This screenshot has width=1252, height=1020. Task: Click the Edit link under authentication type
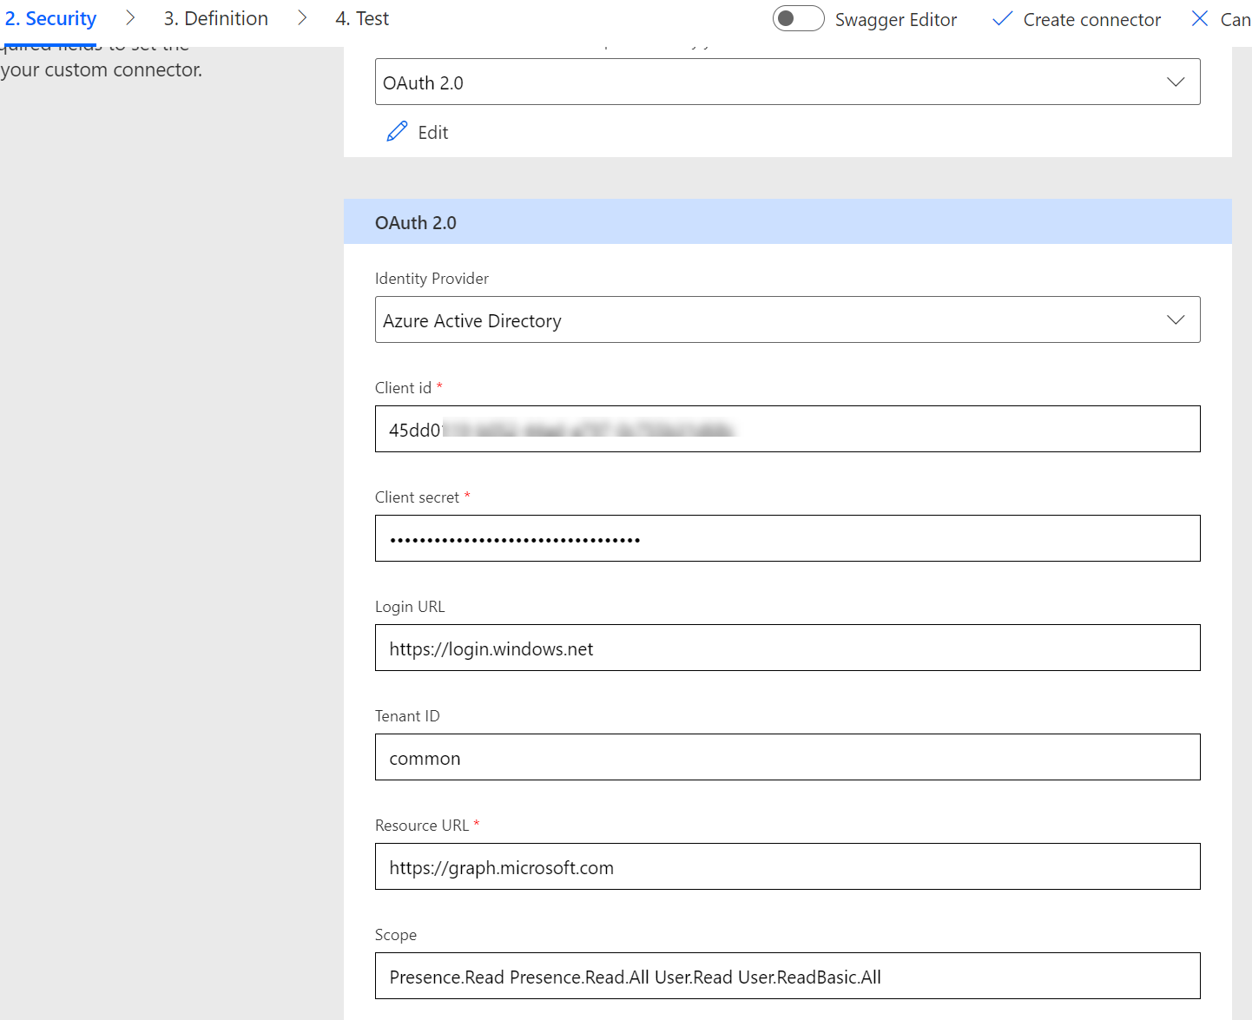click(432, 132)
